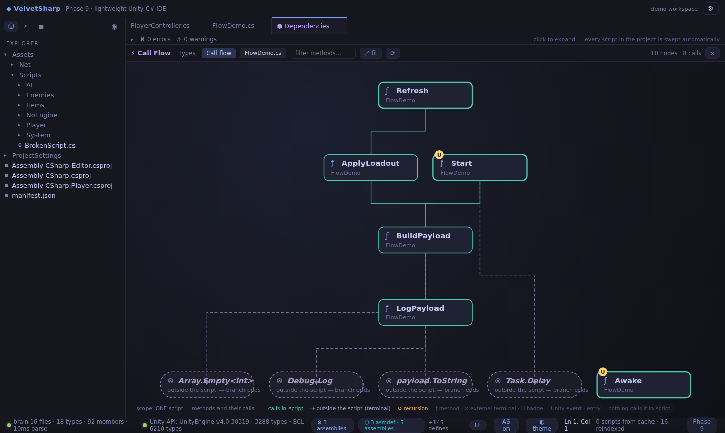Screen dimensions: 725x433
Task: Expand the Enemies folder
Action: click(19, 95)
